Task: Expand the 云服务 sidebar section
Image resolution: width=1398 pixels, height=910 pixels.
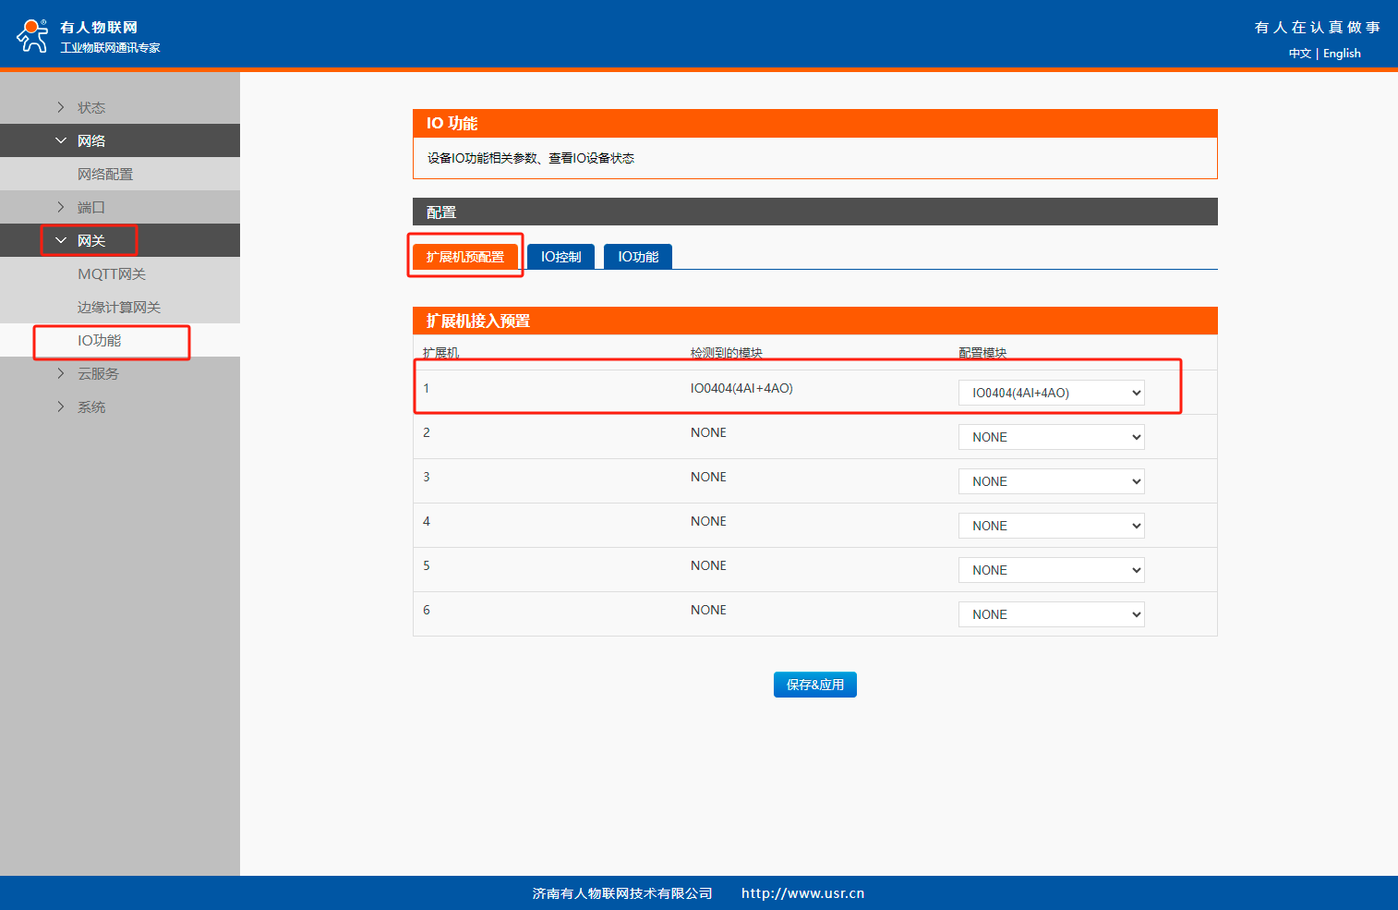Action: [98, 373]
